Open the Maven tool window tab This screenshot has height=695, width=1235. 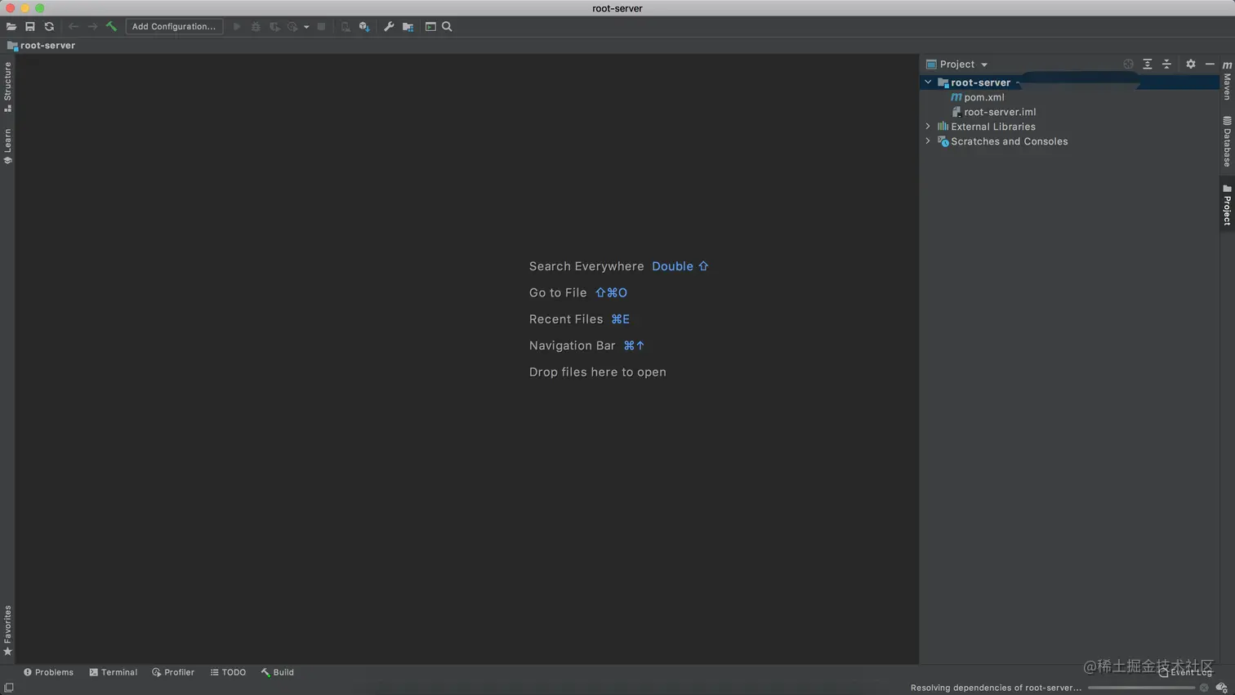(x=1227, y=80)
